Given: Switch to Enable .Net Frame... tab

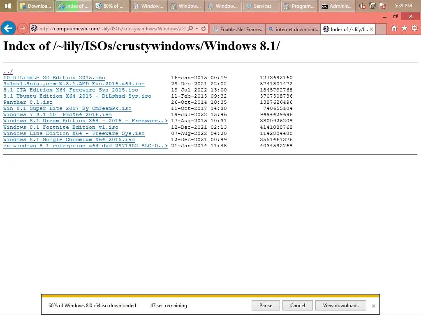Looking at the screenshot, I should coord(238,29).
